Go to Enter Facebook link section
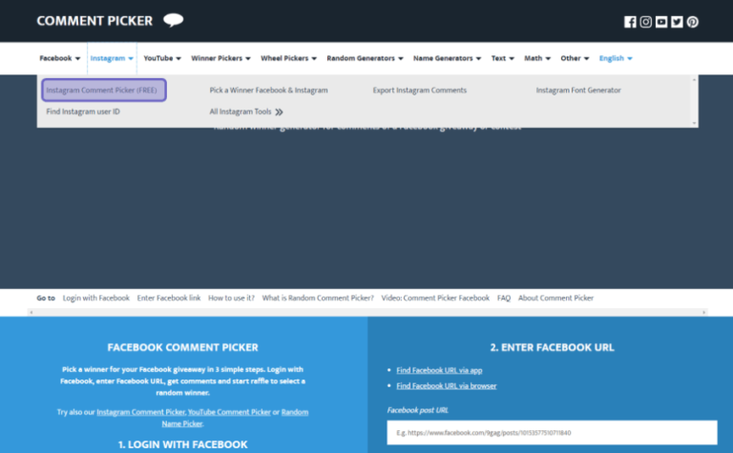The width and height of the screenshot is (733, 453). point(169,298)
